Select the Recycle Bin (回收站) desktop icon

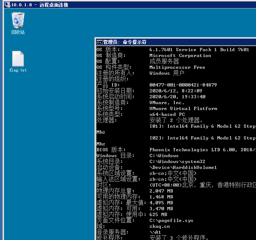18,23
